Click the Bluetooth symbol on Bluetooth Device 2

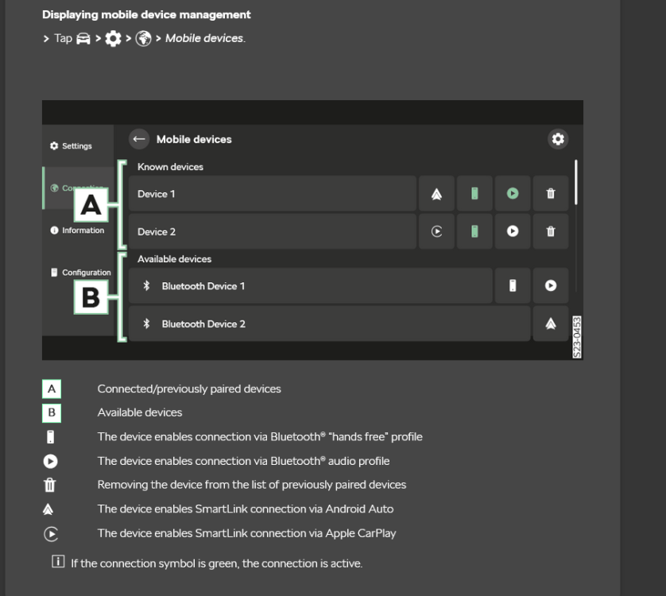[x=146, y=323]
